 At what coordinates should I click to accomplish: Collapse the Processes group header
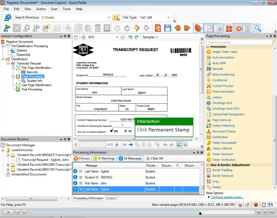coord(208,47)
